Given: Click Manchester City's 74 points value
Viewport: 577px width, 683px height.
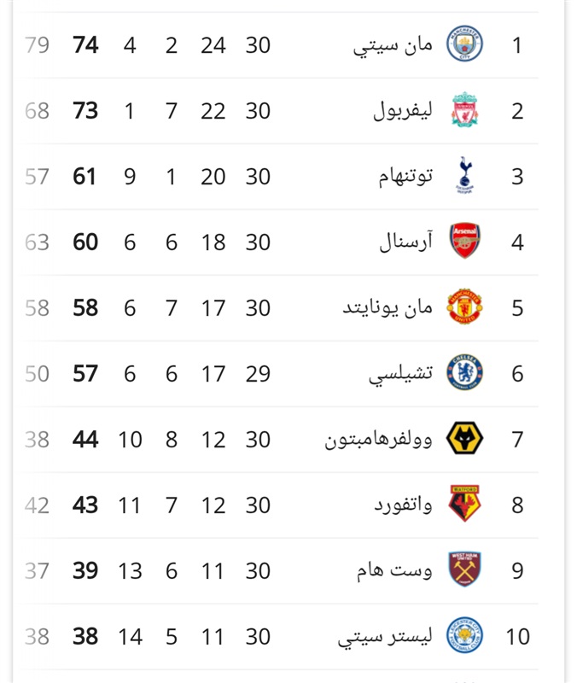Looking at the screenshot, I should point(85,45).
